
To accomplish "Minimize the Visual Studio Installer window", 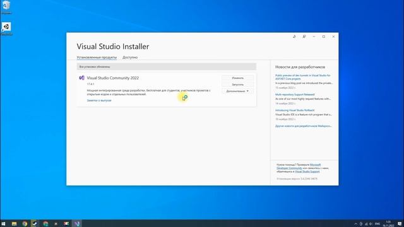I will [314, 37].
